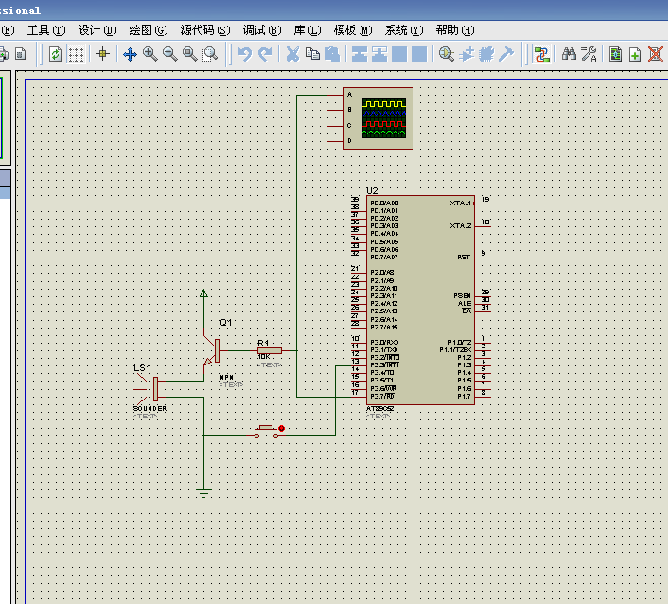Click the Packaging Tool chip icon

(x=486, y=54)
